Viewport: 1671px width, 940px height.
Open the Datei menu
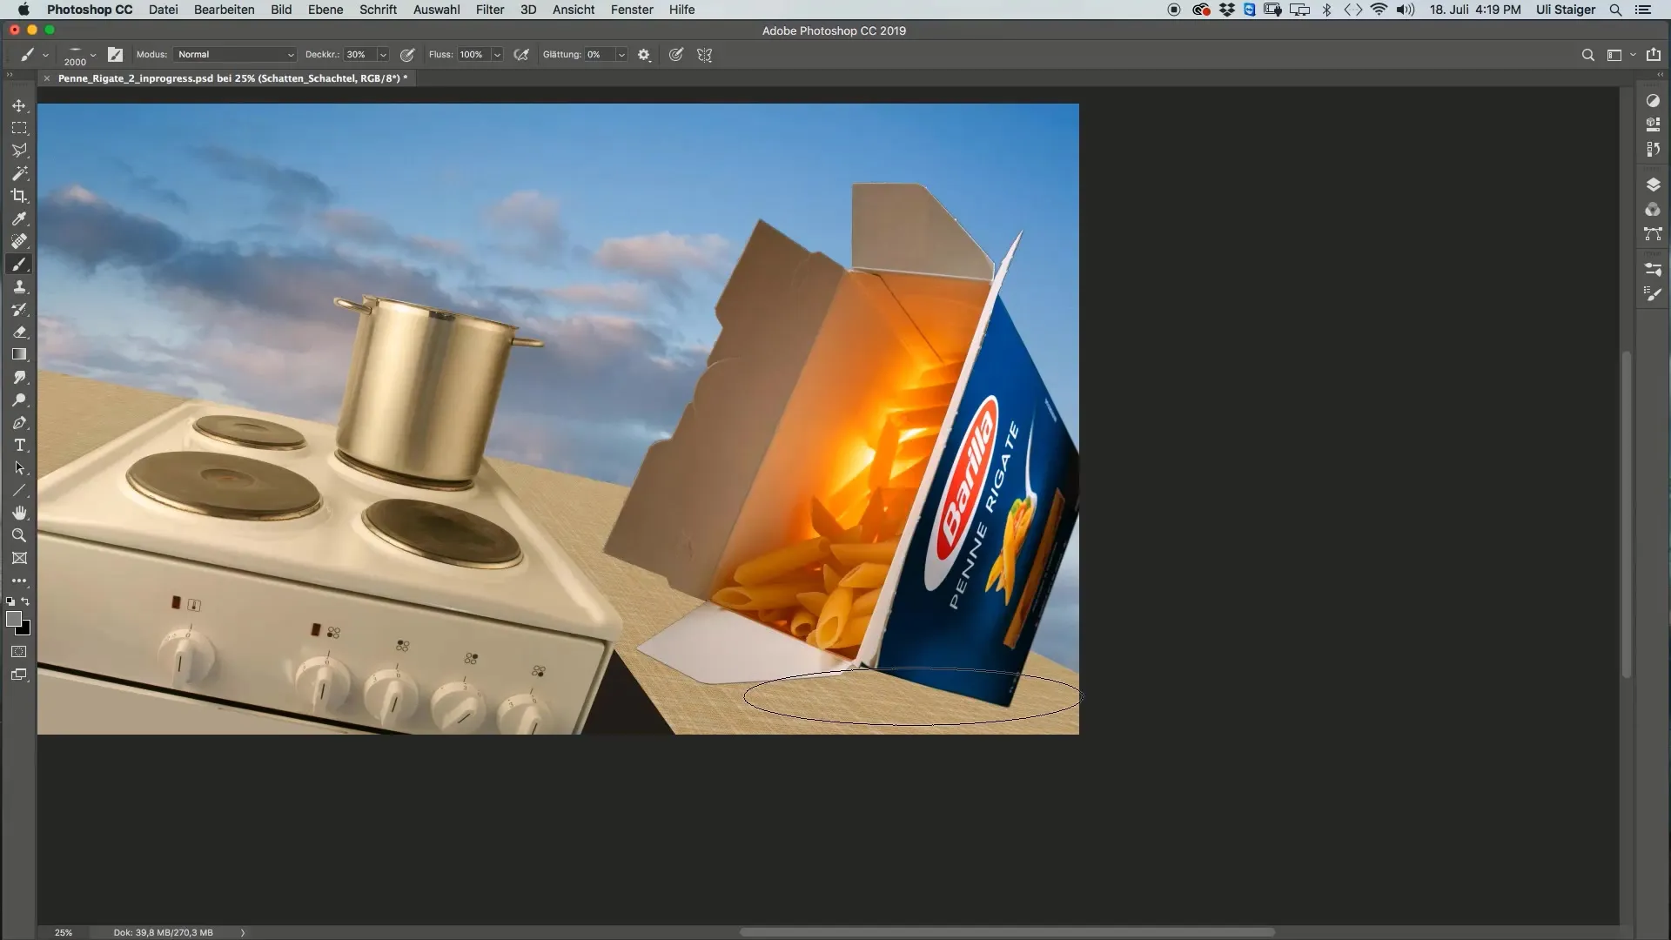coord(163,10)
